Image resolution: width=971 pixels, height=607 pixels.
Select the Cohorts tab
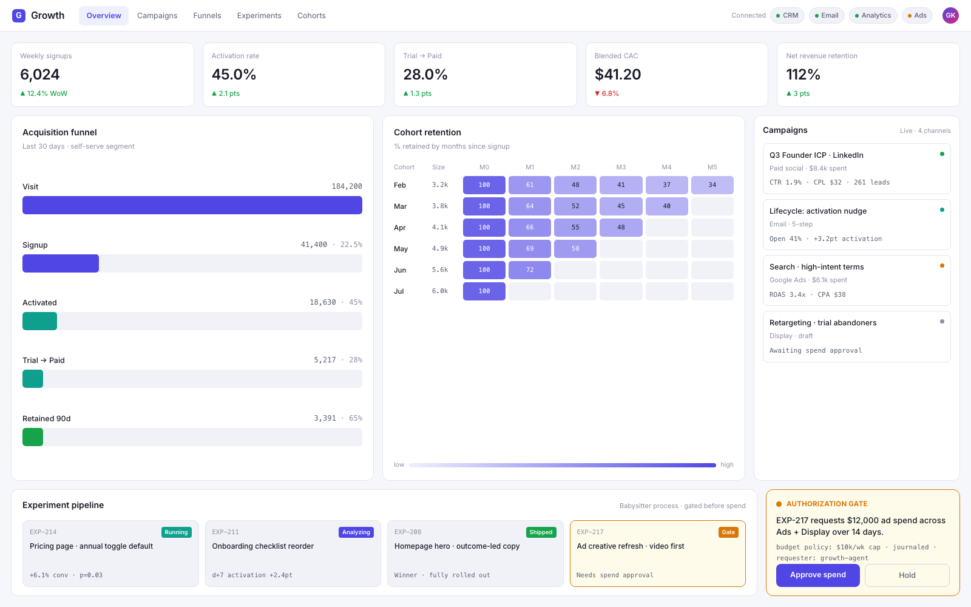(311, 16)
